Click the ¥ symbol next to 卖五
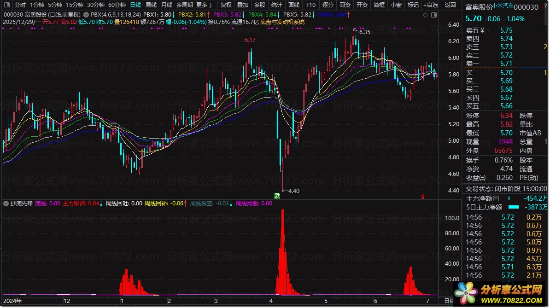Screen dimensions: 550x308 [482, 30]
